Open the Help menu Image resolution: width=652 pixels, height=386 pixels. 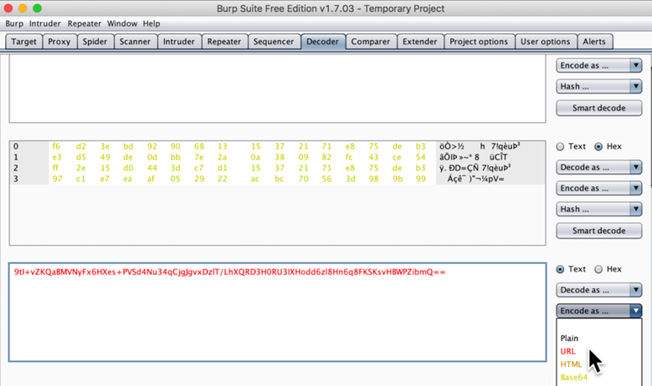[x=151, y=23]
